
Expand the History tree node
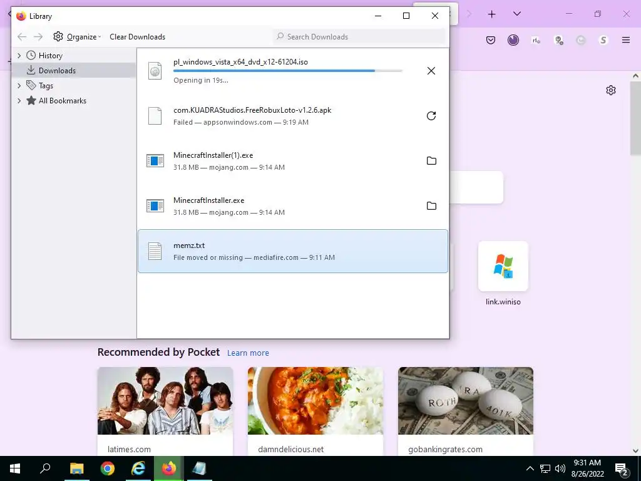[19, 55]
